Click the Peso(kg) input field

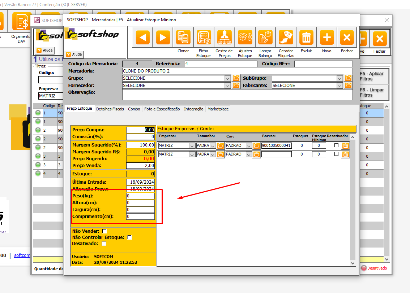pyautogui.click(x=140, y=196)
